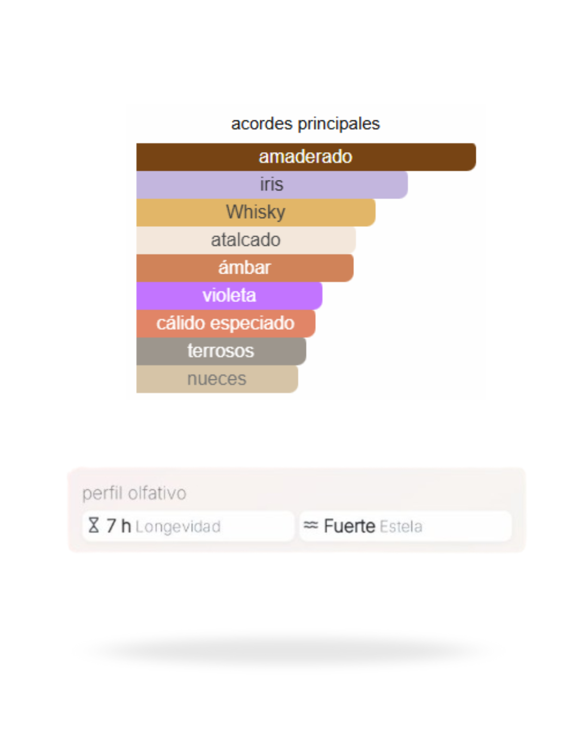Click the blurred shadow below the profile card
Screen dimensions: 588x736
(294, 650)
